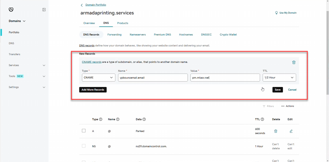Click the 1 Hour TTL value

coord(259,146)
